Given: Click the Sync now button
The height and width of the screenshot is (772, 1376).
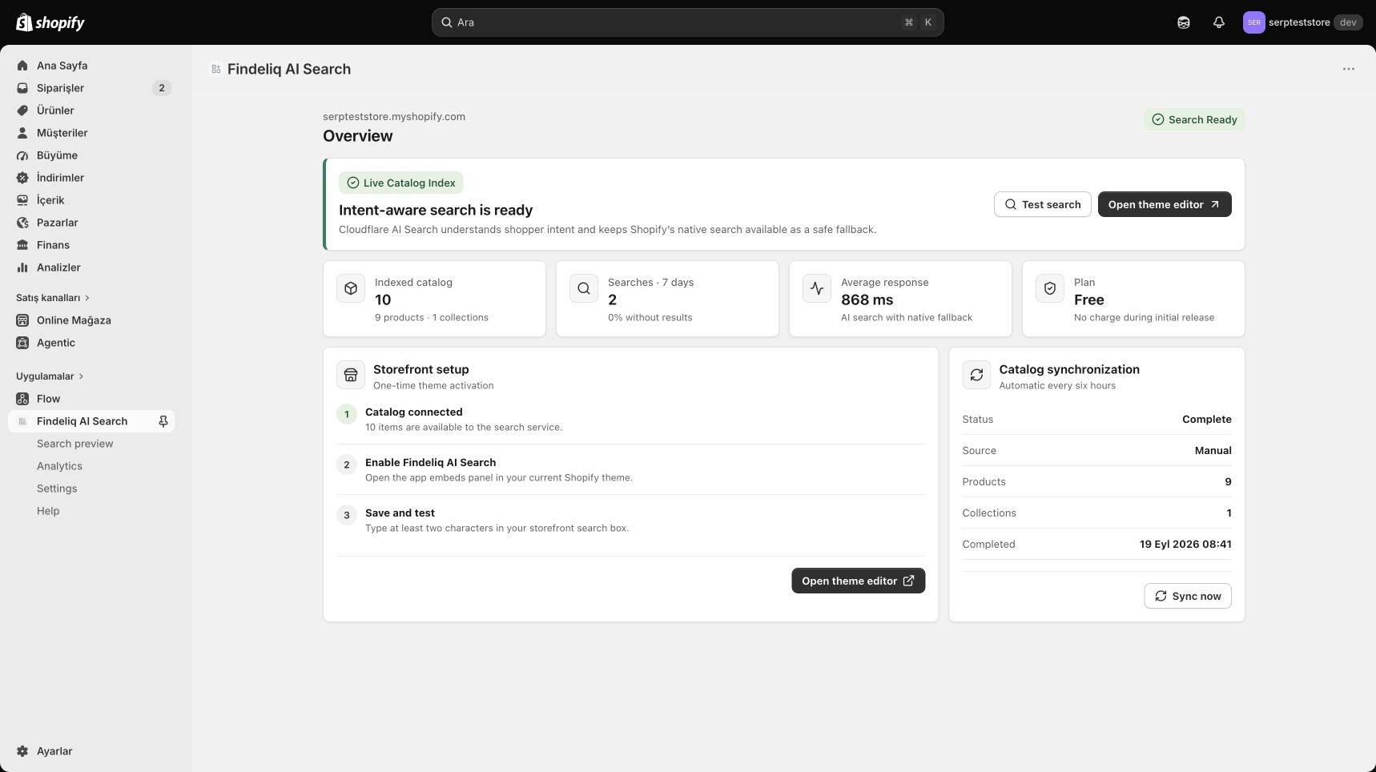Looking at the screenshot, I should click(1188, 596).
